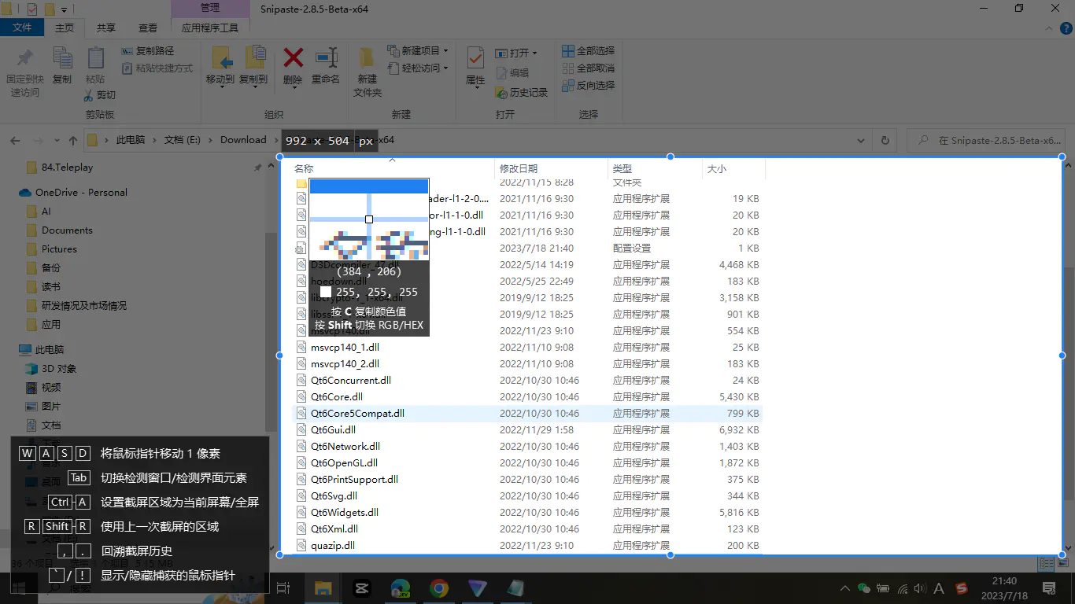The height and width of the screenshot is (604, 1075).
Task: Click 反向选择 button
Action: coord(589,85)
